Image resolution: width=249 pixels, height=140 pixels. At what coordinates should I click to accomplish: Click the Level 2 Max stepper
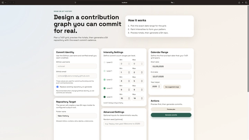click(142, 81)
